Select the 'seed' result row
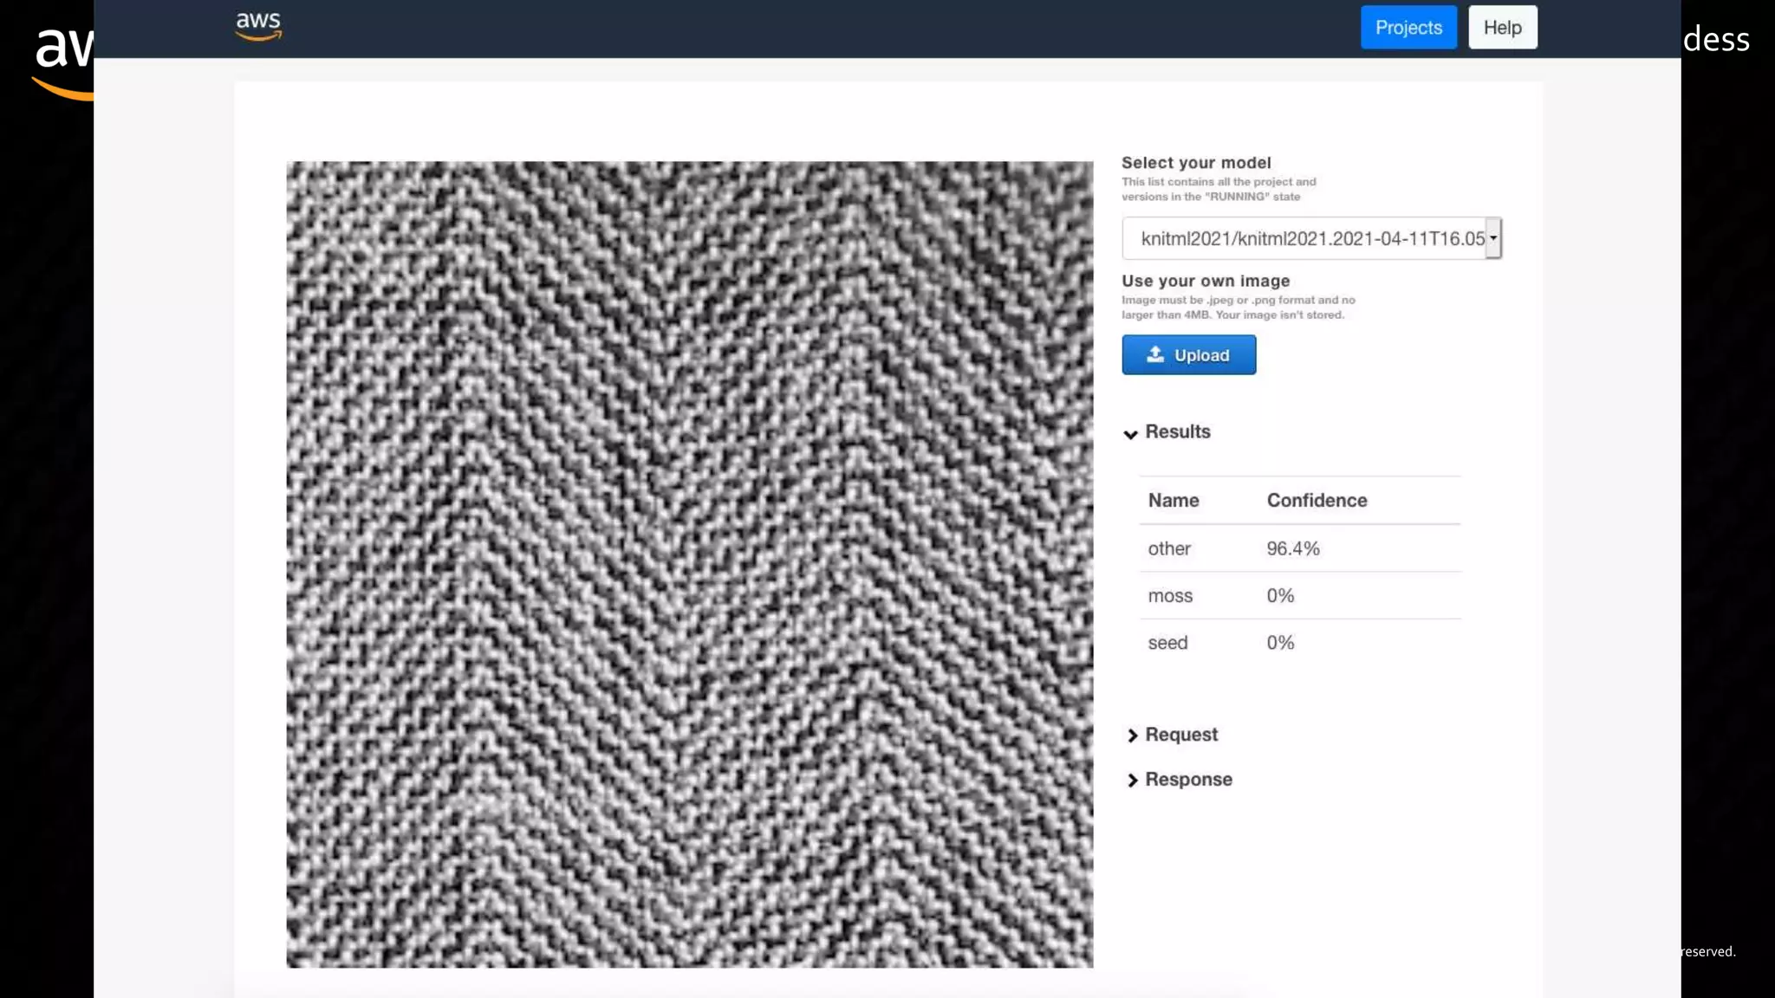The height and width of the screenshot is (998, 1775). (1167, 643)
